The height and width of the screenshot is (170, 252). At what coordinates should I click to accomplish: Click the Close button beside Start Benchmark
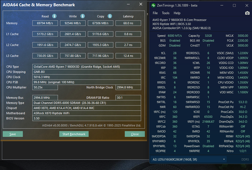pyautogui.click(x=135, y=134)
